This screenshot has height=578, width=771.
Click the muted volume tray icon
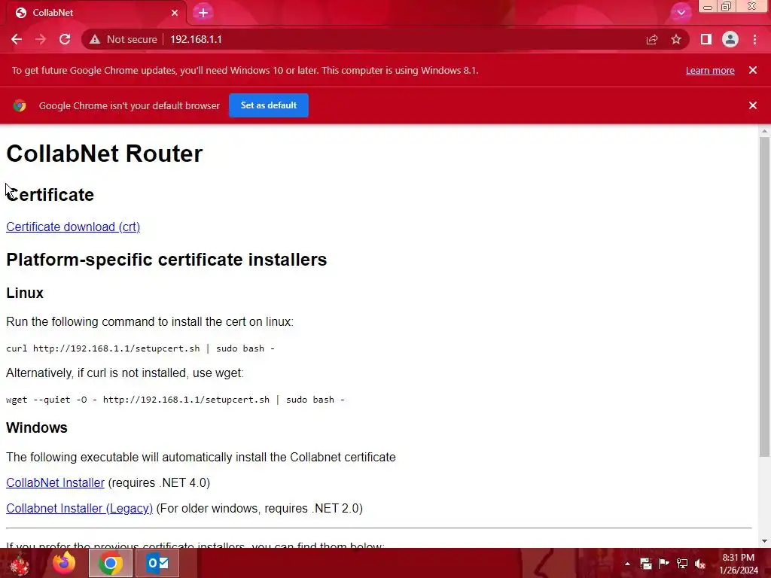pyautogui.click(x=700, y=563)
